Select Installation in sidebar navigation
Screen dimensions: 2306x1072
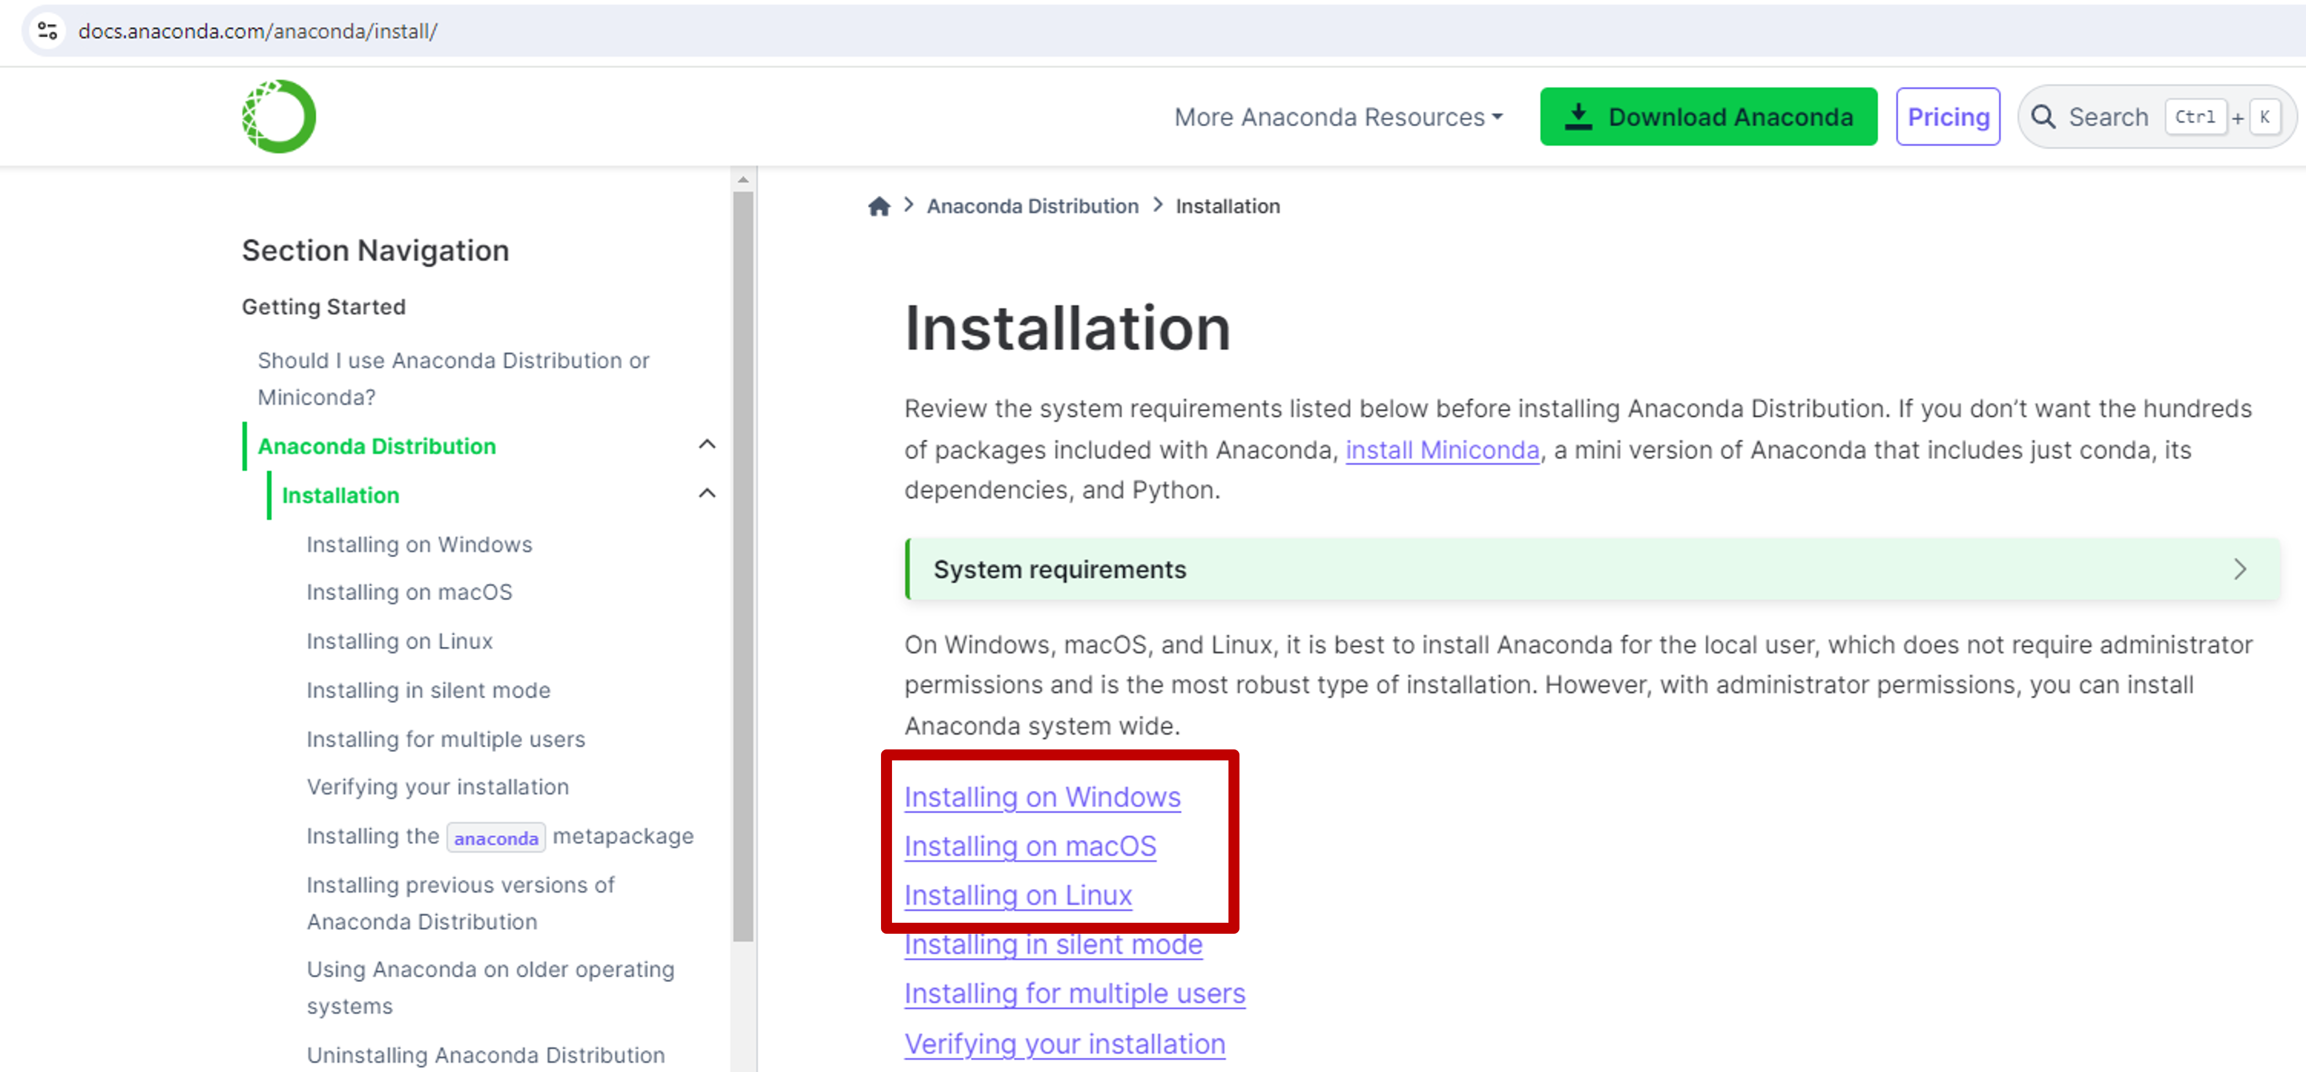pyautogui.click(x=340, y=495)
